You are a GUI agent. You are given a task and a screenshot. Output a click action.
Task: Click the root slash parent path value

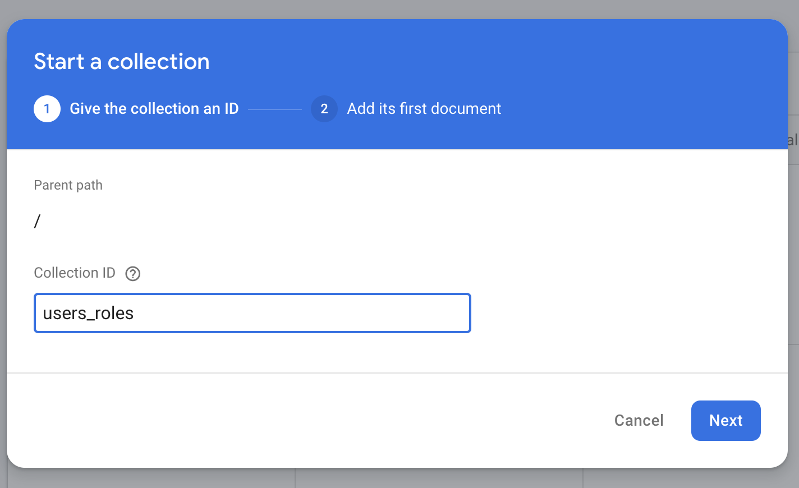pos(37,222)
